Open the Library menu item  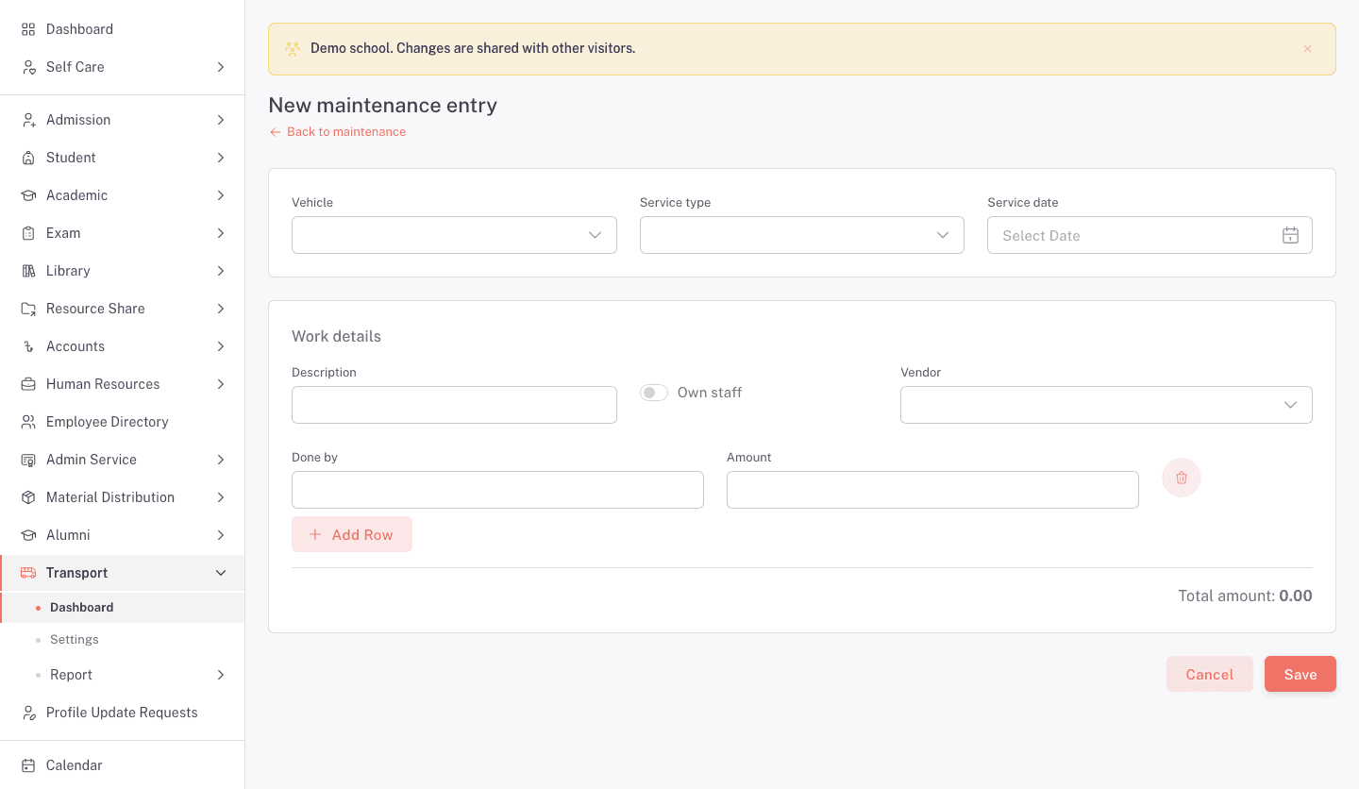pos(123,271)
